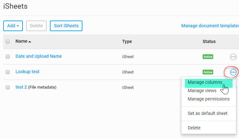Click the Name sort arrow icon
Viewport: 239px width, 139px height.
(x=30, y=41)
